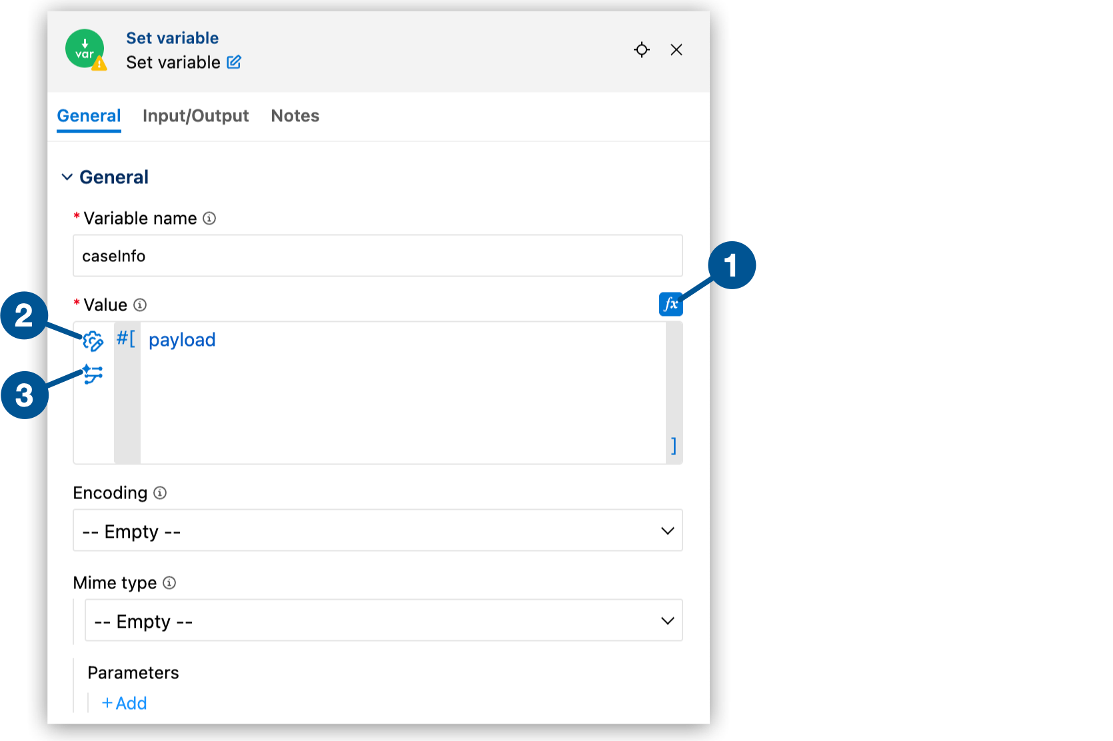Screen dimensions: 1113x741
Task: Collapse the General section
Action: (67, 177)
